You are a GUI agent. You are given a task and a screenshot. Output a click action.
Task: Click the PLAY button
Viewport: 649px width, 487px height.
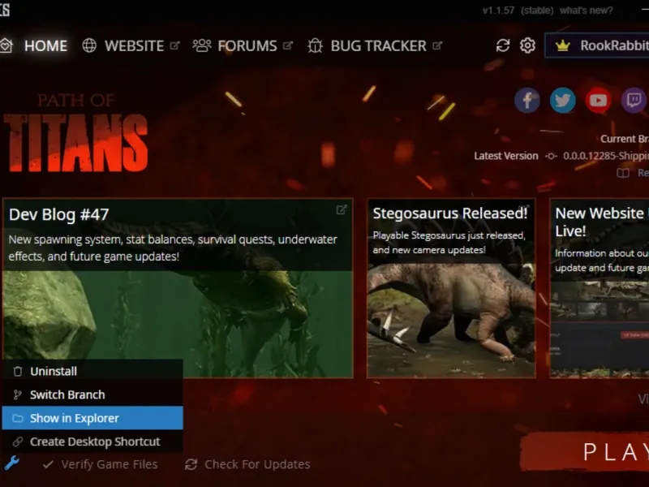(585, 451)
